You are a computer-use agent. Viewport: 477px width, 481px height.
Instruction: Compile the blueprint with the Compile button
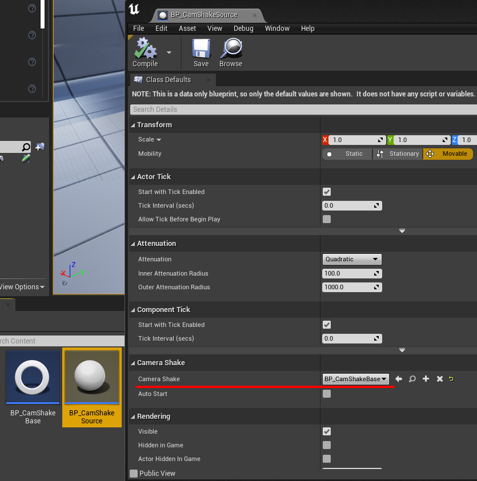tap(145, 52)
